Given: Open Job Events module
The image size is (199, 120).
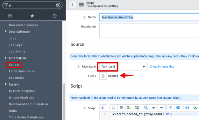Looking at the screenshot, I should pos(17,51).
